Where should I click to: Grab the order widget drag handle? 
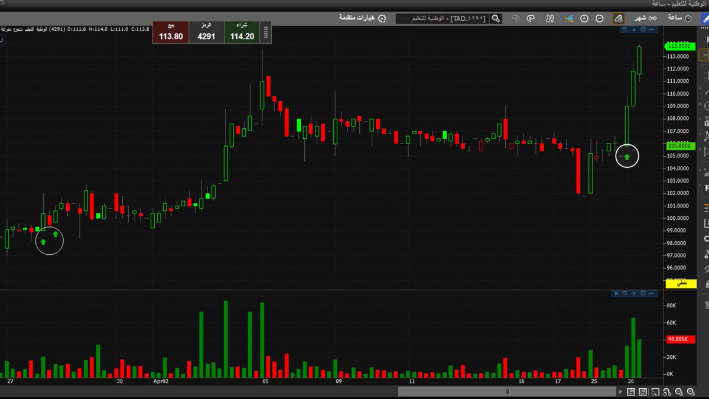tap(266, 33)
